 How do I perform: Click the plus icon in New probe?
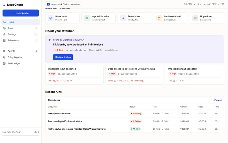(x=14, y=13)
